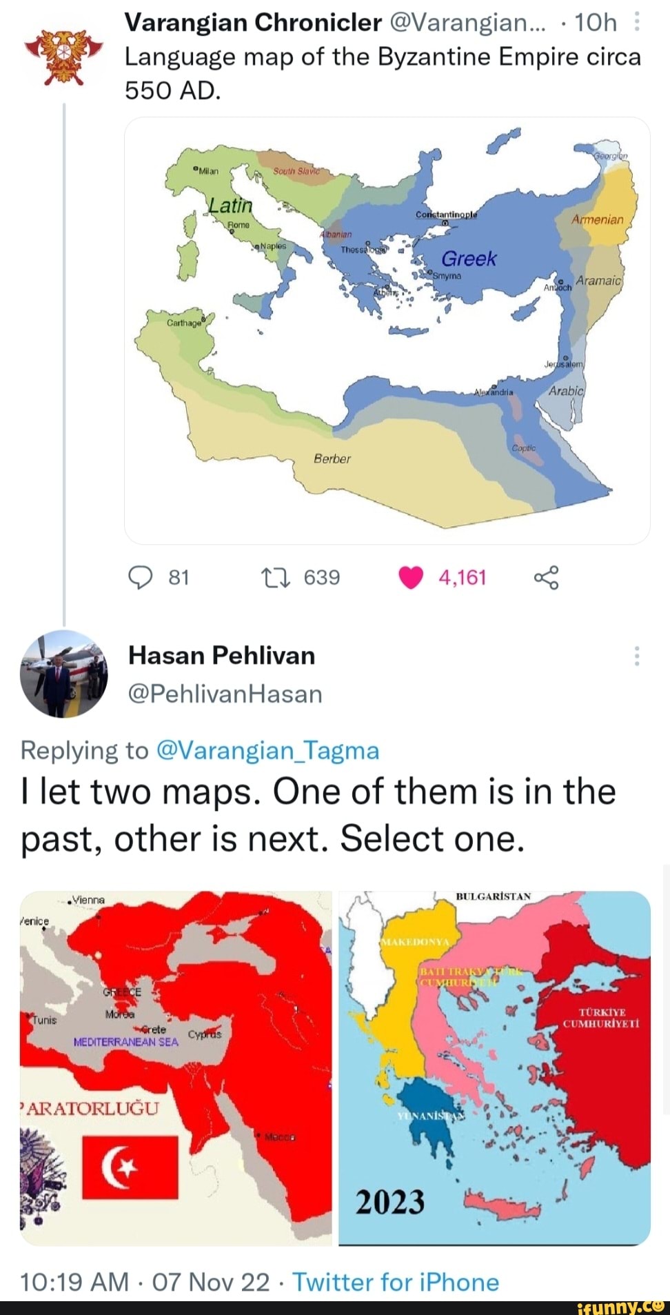Screen dimensions: 670x1315
Task: Click the Hasan Pehlivan display name
Action: (x=221, y=655)
